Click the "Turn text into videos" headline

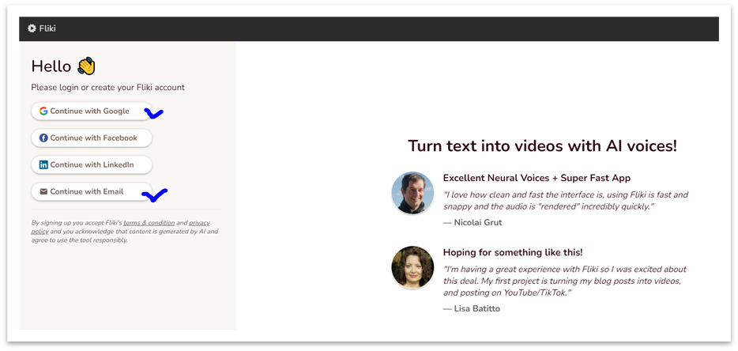coord(542,145)
